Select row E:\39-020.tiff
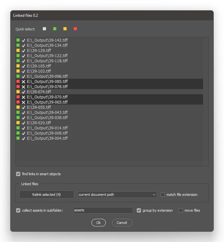The width and height of the screenshot is (224, 242). click(109, 123)
